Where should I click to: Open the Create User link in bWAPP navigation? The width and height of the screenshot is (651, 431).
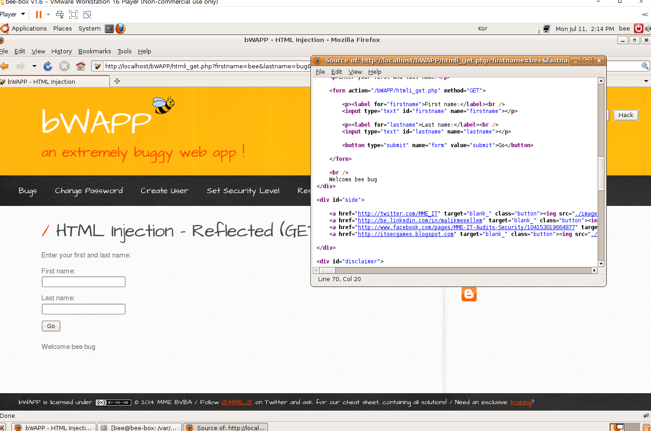[165, 190]
